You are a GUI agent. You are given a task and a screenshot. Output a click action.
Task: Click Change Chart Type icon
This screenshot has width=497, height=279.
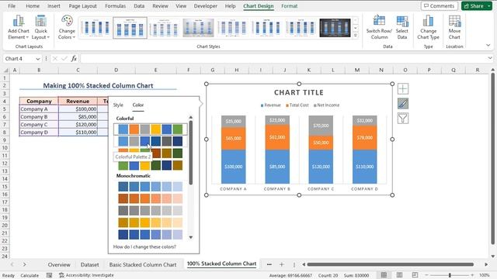(x=428, y=28)
